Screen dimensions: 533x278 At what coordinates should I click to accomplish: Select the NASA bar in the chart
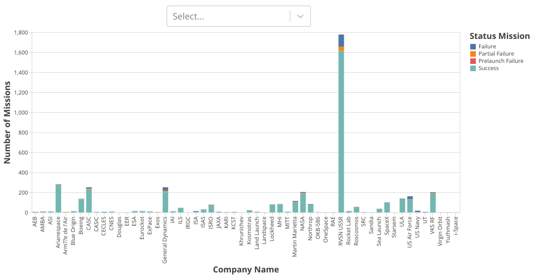coord(303,203)
